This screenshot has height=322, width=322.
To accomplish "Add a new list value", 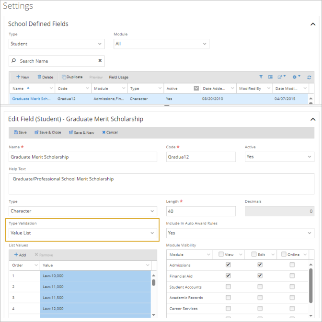I will tap(20, 255).
